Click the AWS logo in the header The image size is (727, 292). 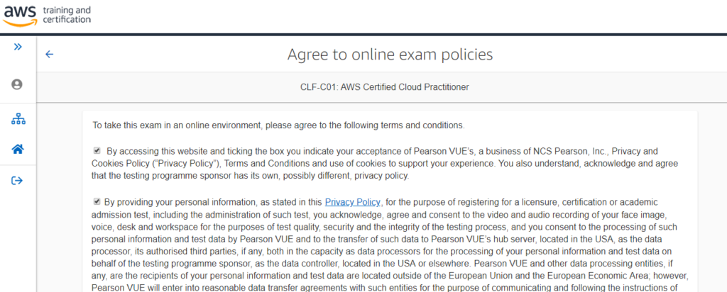21,16
